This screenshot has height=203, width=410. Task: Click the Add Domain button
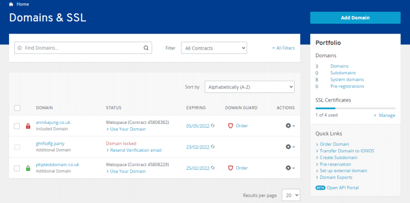[355, 18]
